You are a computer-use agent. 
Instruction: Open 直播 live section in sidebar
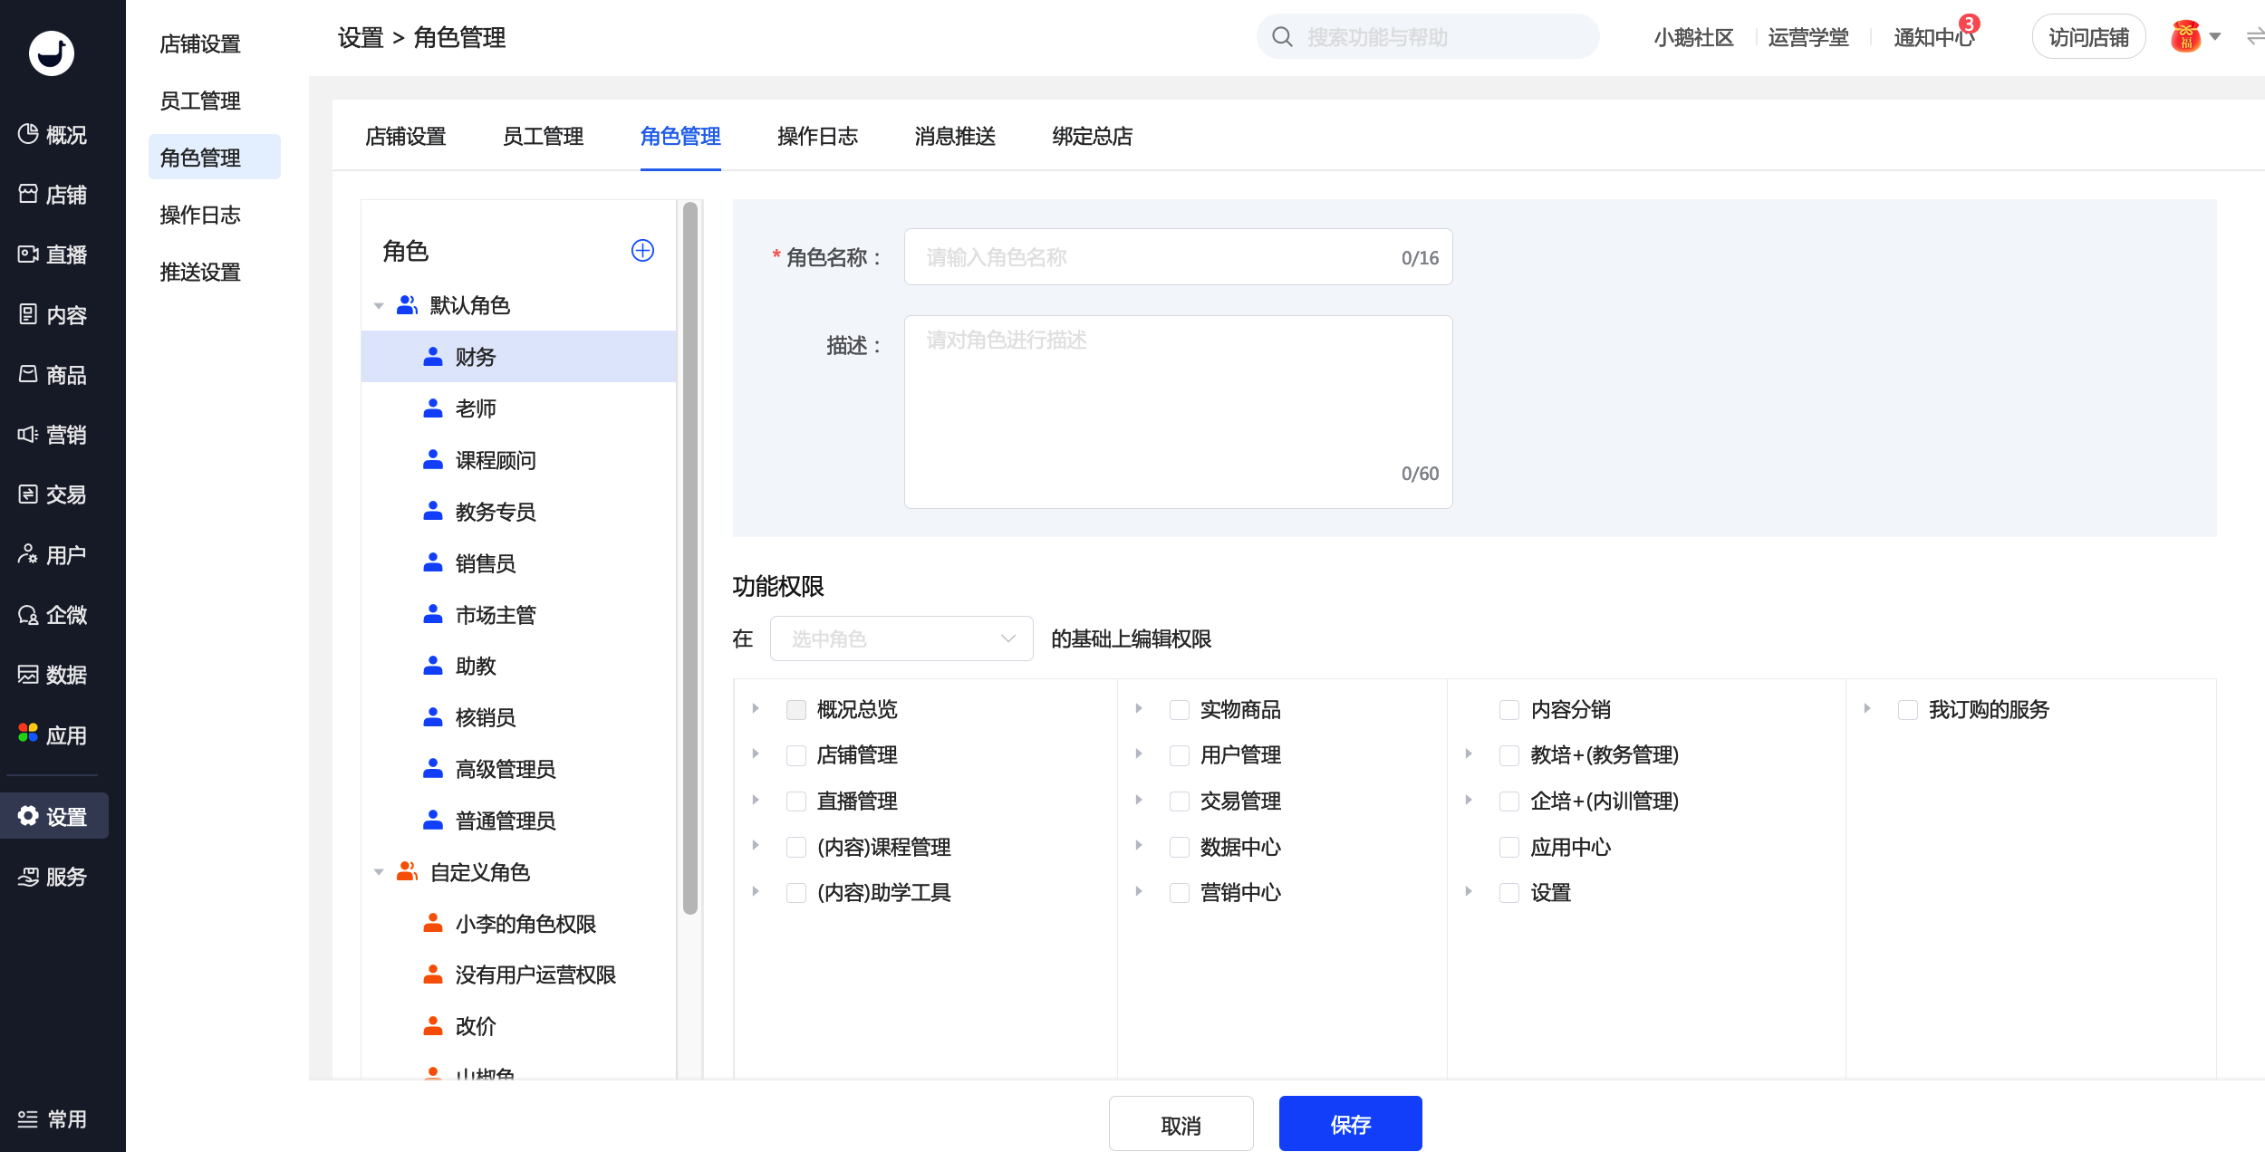pyautogui.click(x=53, y=254)
